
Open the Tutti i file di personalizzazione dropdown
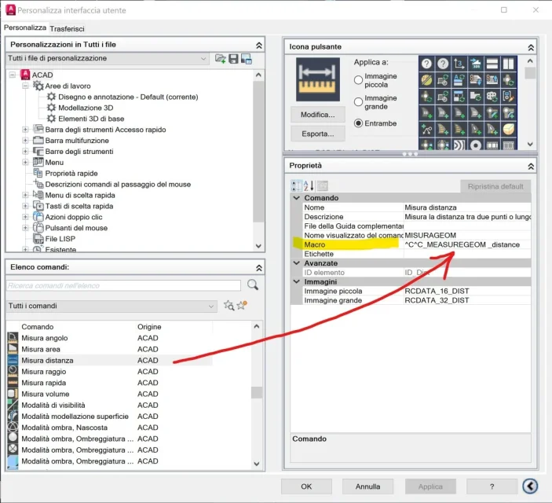coord(108,58)
